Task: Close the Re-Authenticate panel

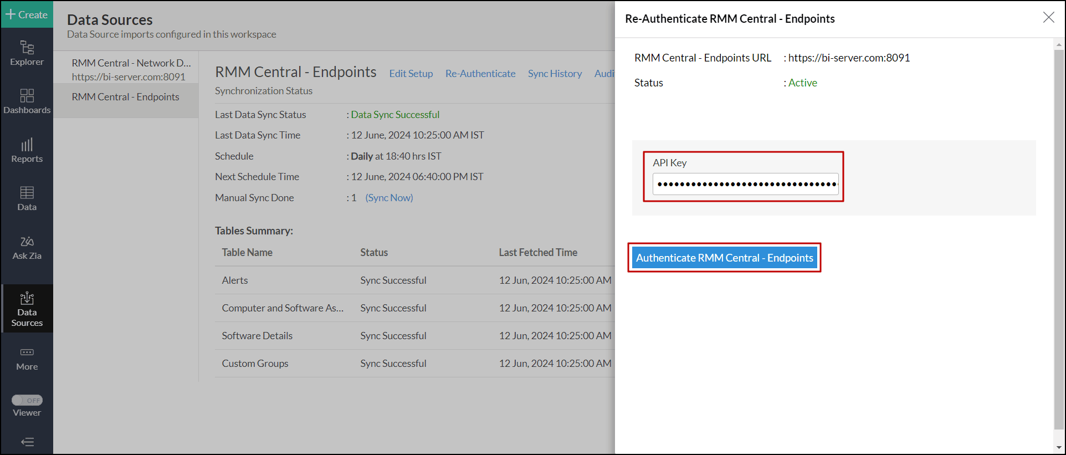Action: tap(1048, 17)
